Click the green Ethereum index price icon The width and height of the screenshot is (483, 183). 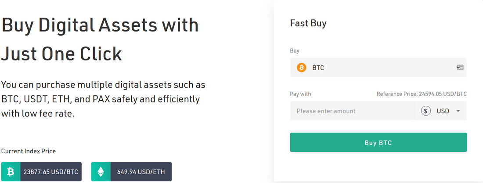point(101,172)
